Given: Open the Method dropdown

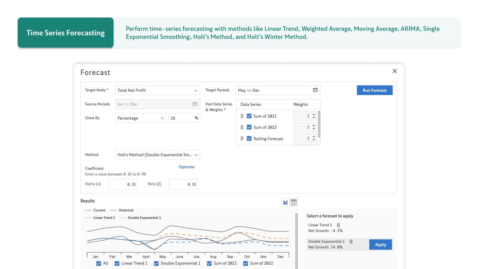Looking at the screenshot, I should pyautogui.click(x=158, y=155).
